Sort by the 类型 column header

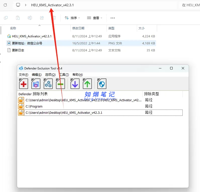point(111,28)
